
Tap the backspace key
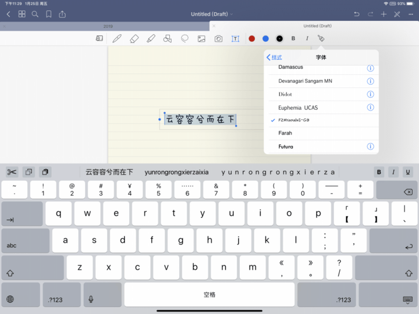397,190
